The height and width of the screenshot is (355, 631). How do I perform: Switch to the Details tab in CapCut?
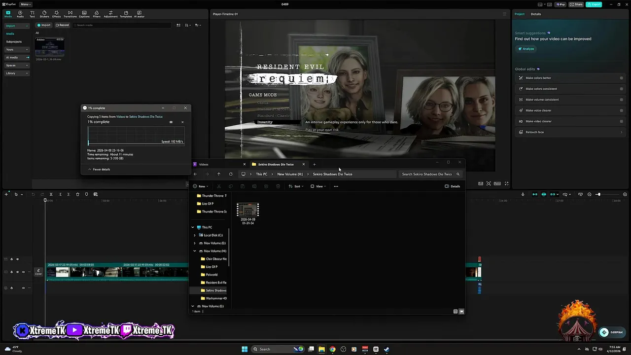coord(536,14)
